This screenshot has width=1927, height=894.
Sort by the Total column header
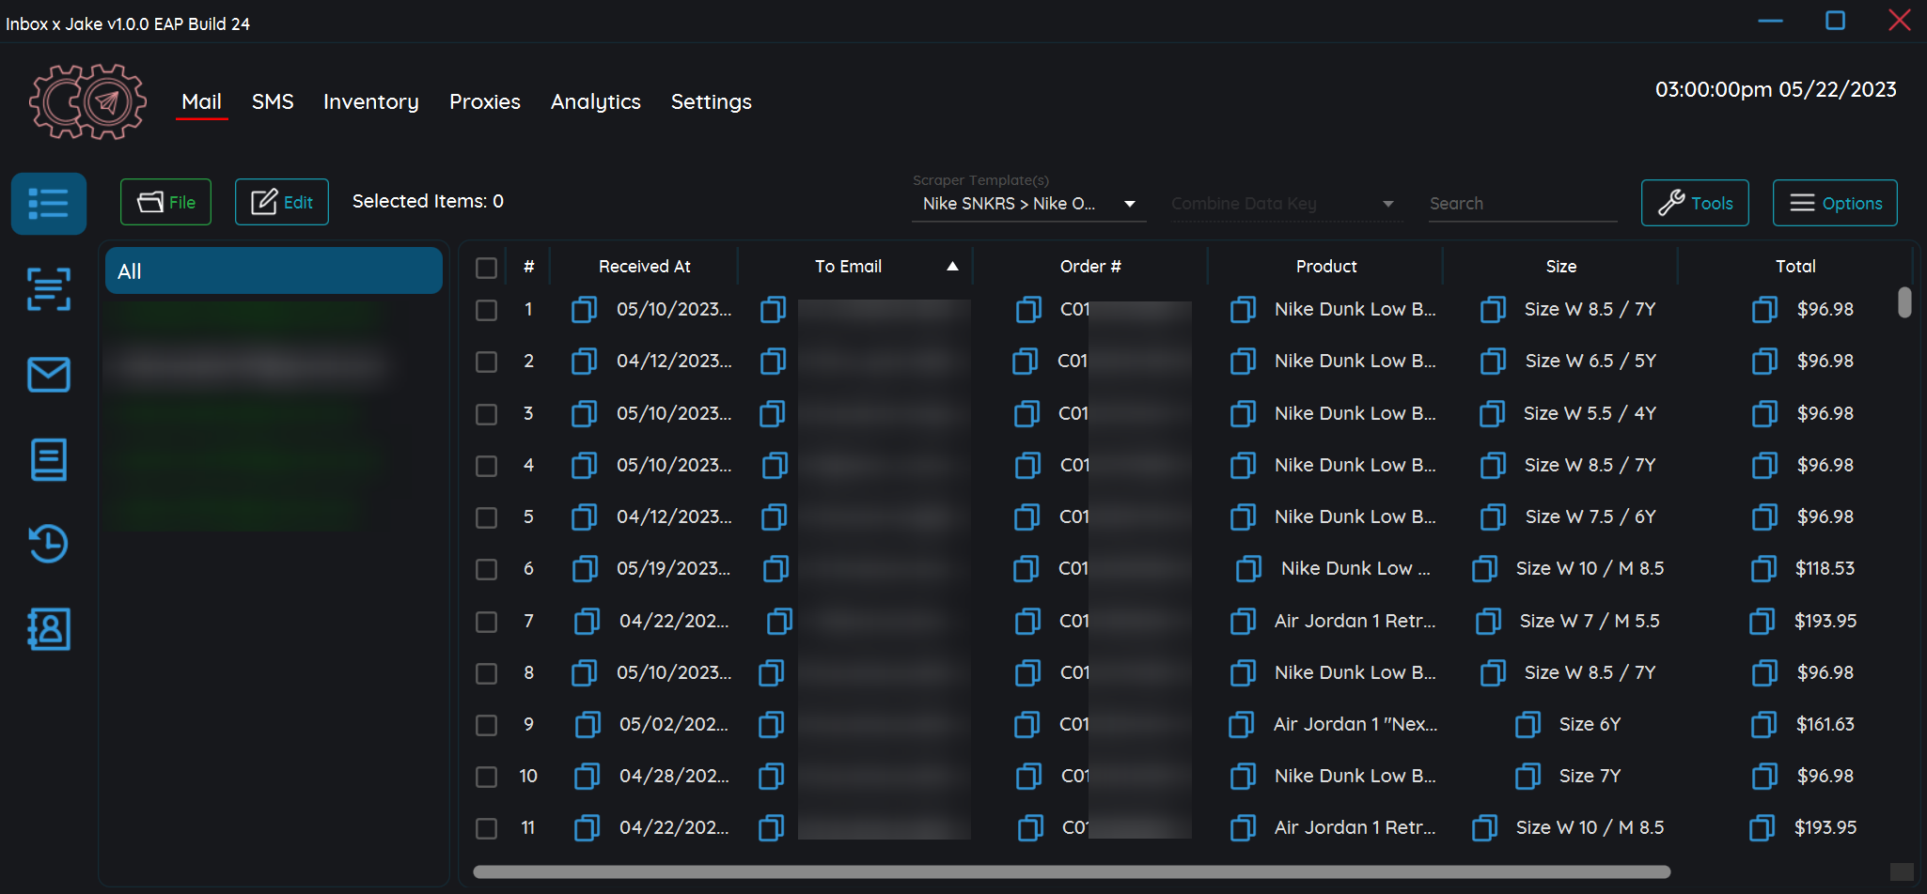1795,267
